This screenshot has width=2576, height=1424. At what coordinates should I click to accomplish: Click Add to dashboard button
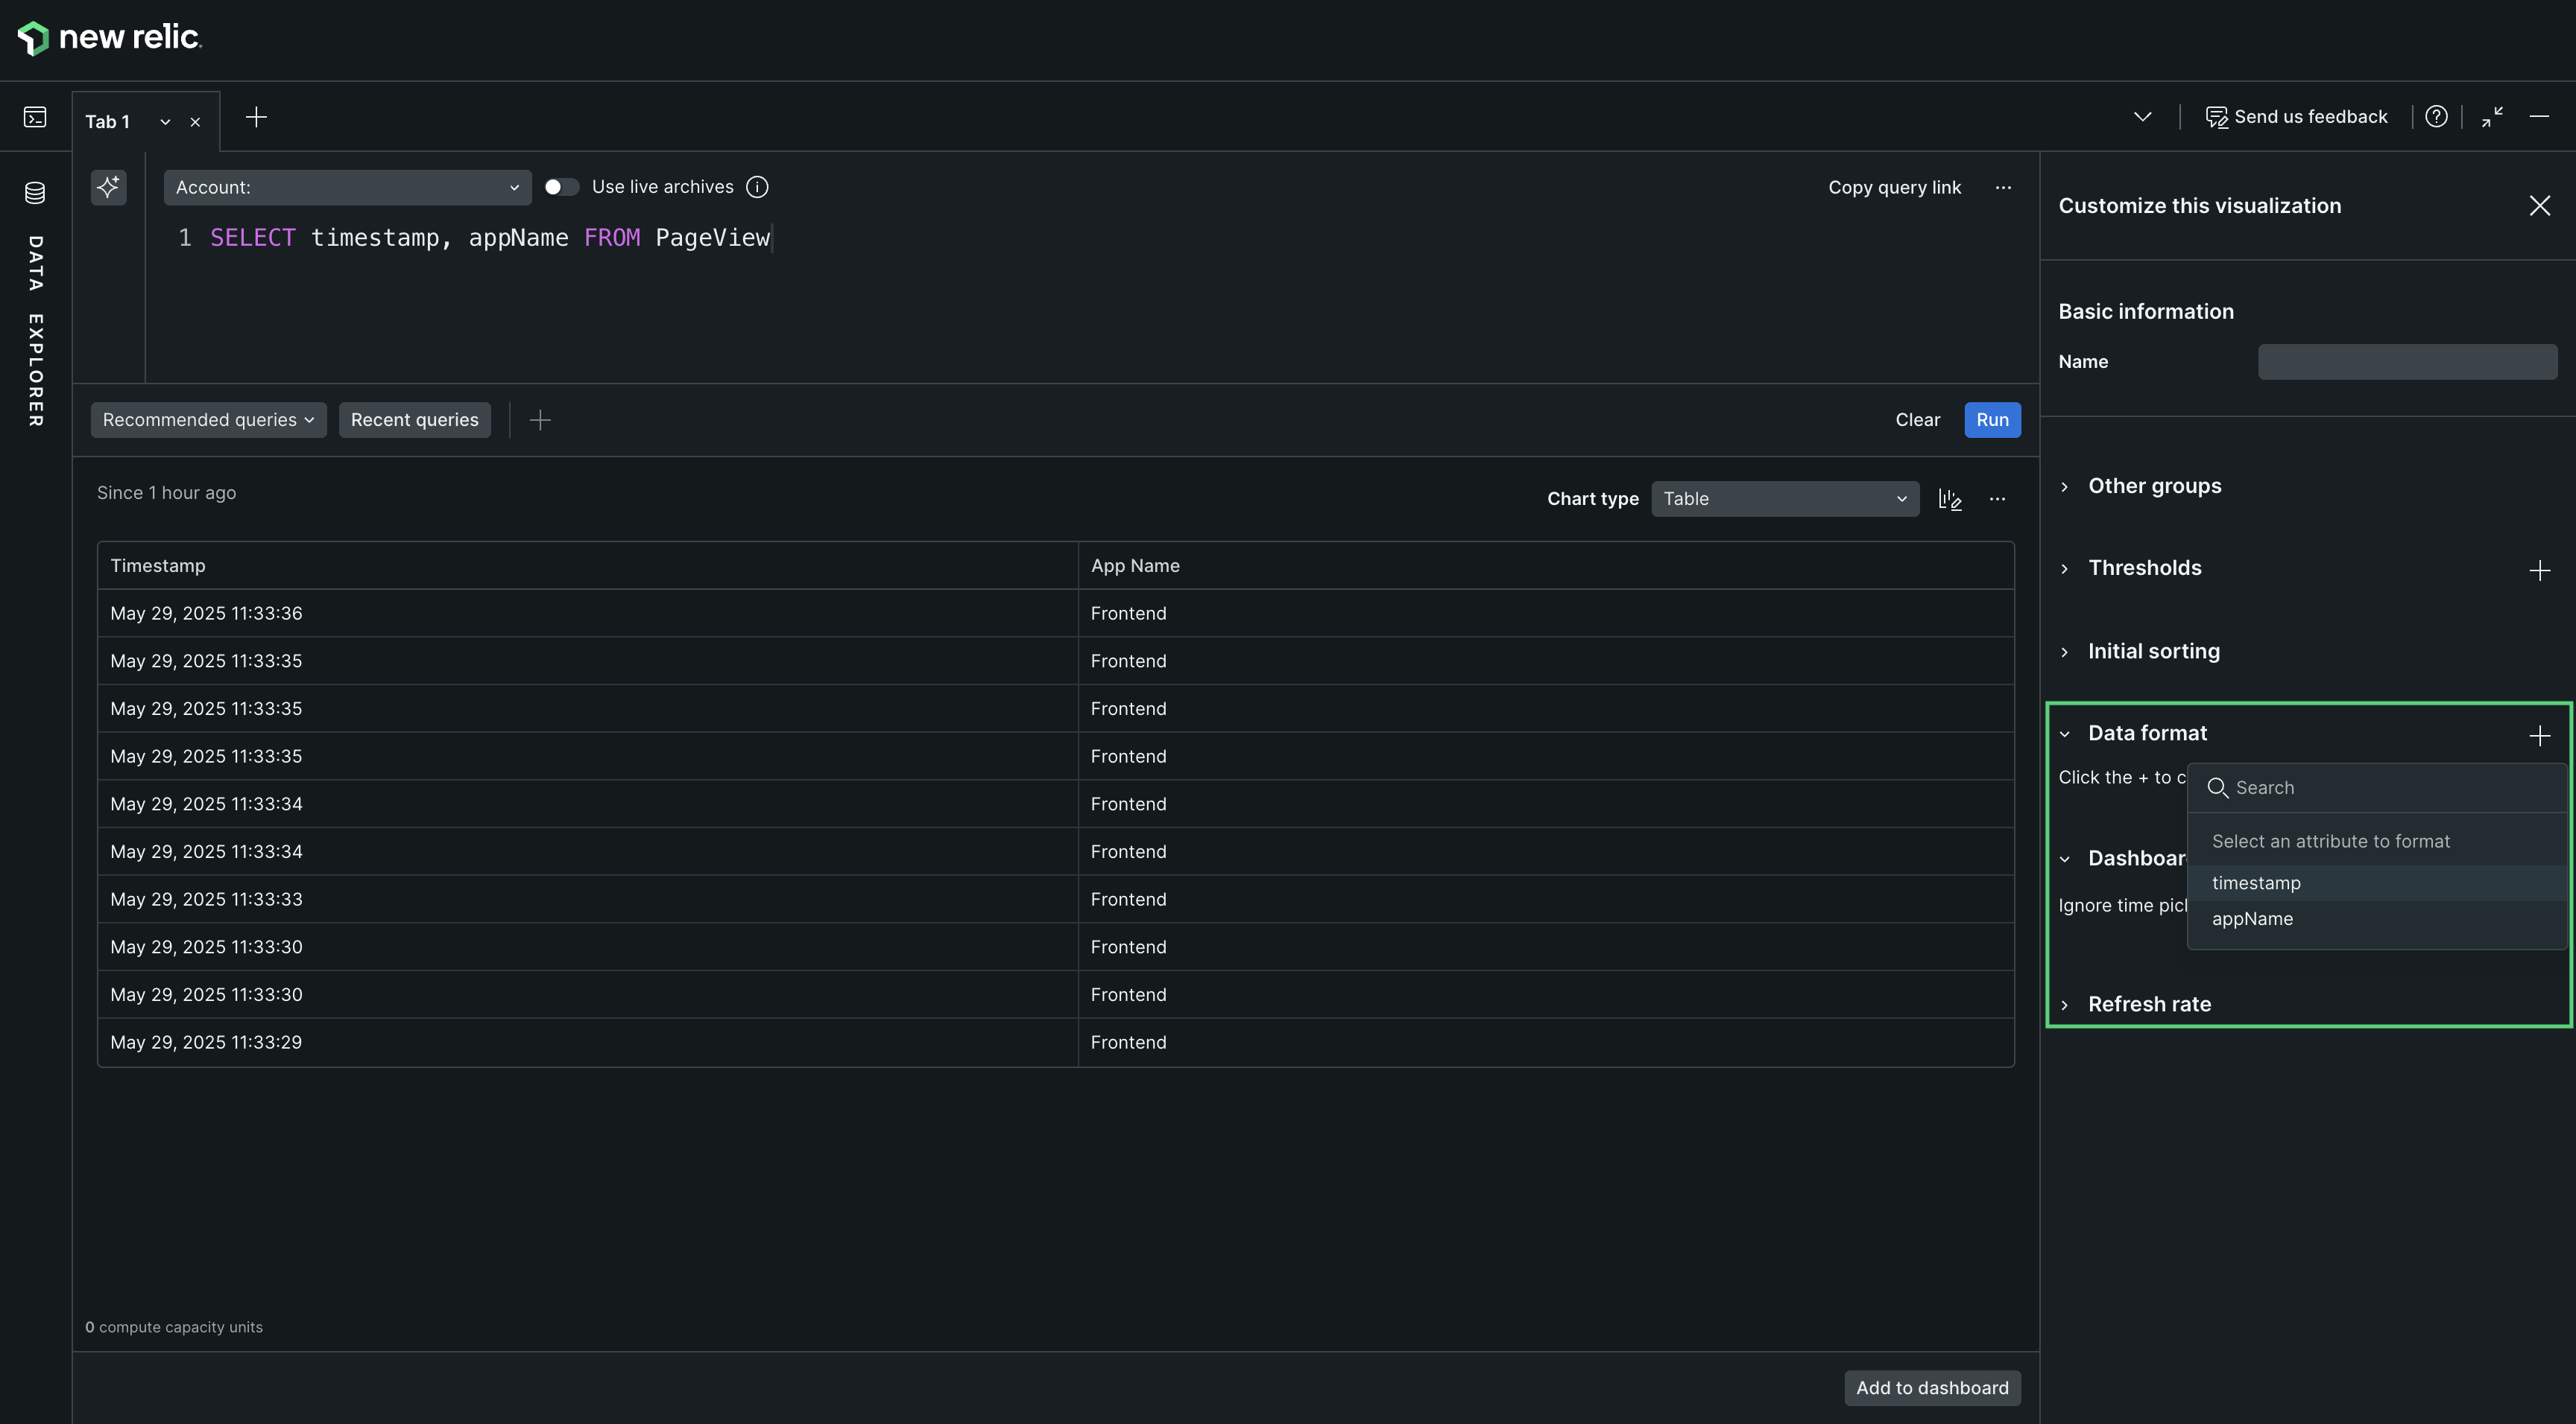[1931, 1388]
